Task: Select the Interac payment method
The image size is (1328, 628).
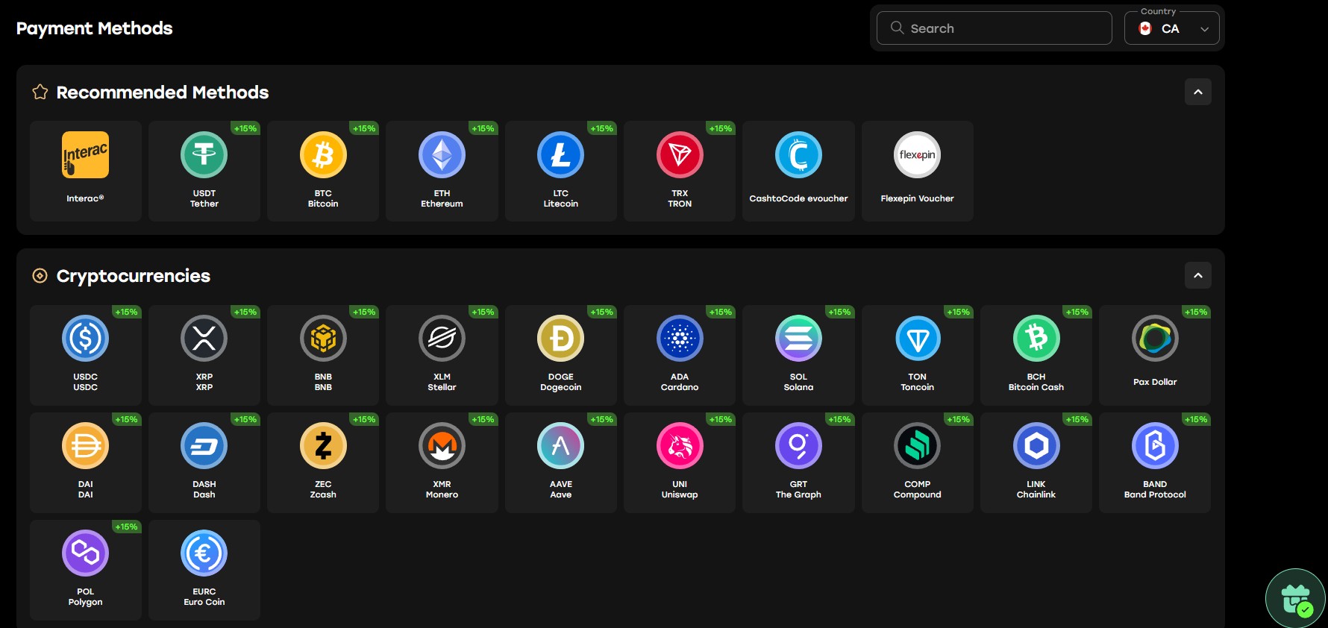Action: pyautogui.click(x=85, y=171)
